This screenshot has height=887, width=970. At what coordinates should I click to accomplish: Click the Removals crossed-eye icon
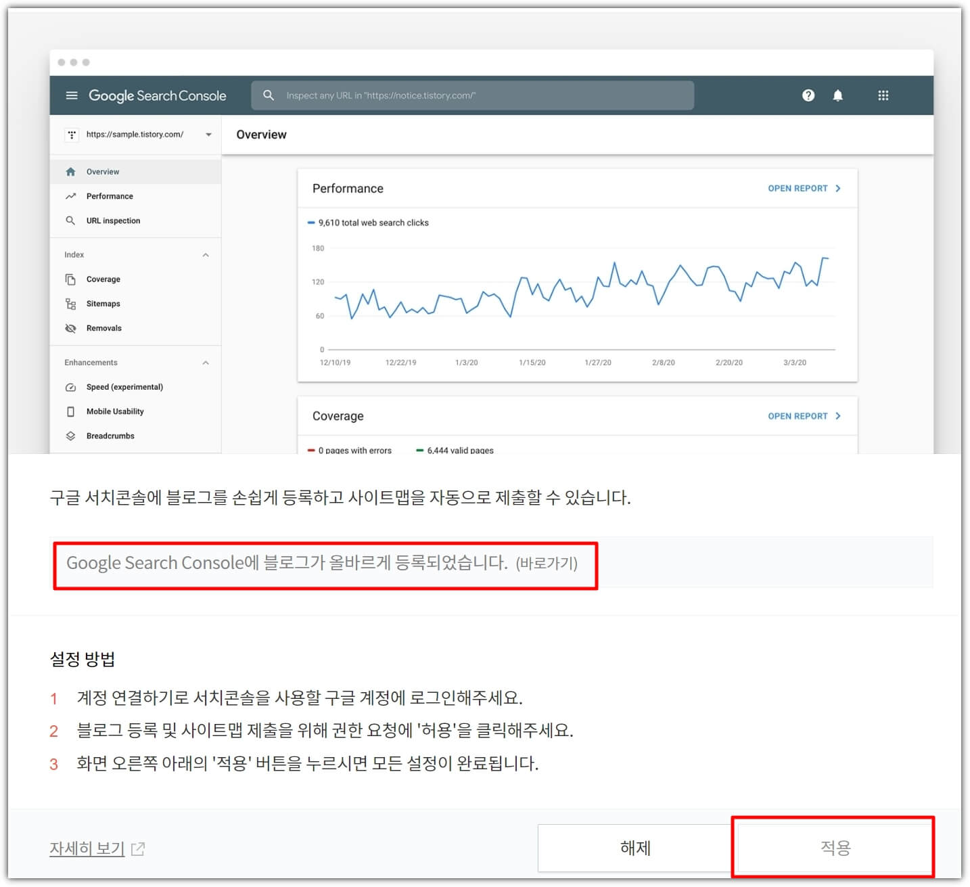pyautogui.click(x=71, y=327)
